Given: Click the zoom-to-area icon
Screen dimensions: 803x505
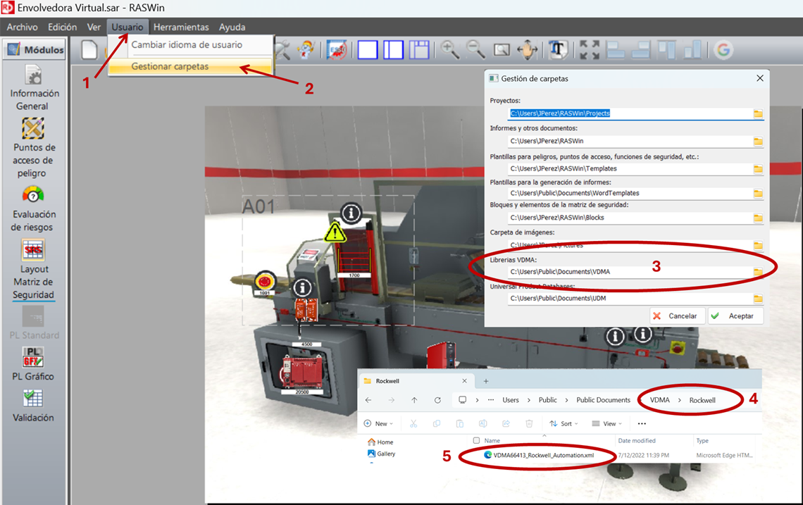Looking at the screenshot, I should (x=502, y=50).
